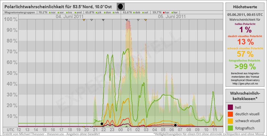Viewport: 267px width, 136px height.
Task: Click the green 'kar' magnetometer status square
Action: coord(172,12)
